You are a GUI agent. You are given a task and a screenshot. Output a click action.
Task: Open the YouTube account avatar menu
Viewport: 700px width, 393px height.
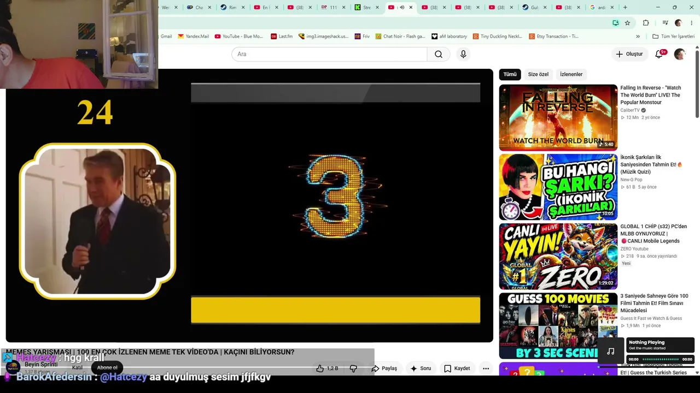(x=679, y=54)
